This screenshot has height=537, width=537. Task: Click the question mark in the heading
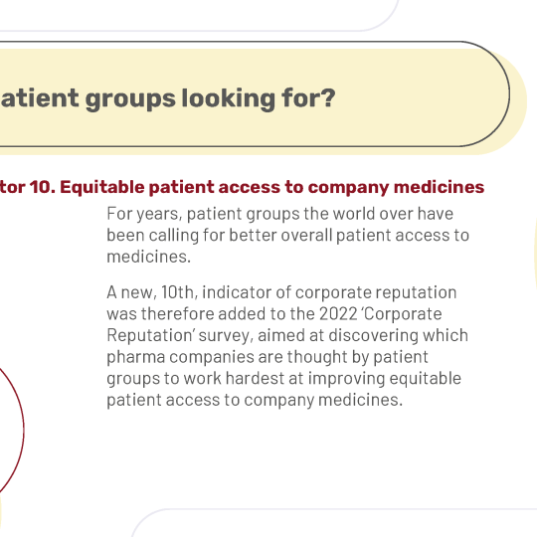coord(329,98)
